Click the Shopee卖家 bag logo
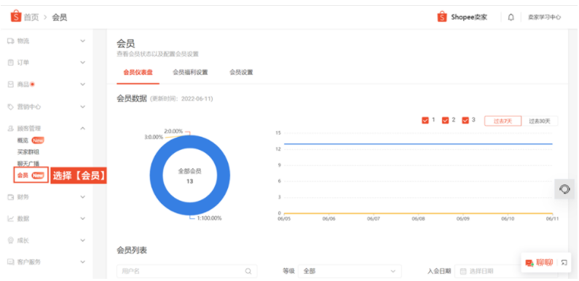Viewport: 579px width, 281px height. 442,17
